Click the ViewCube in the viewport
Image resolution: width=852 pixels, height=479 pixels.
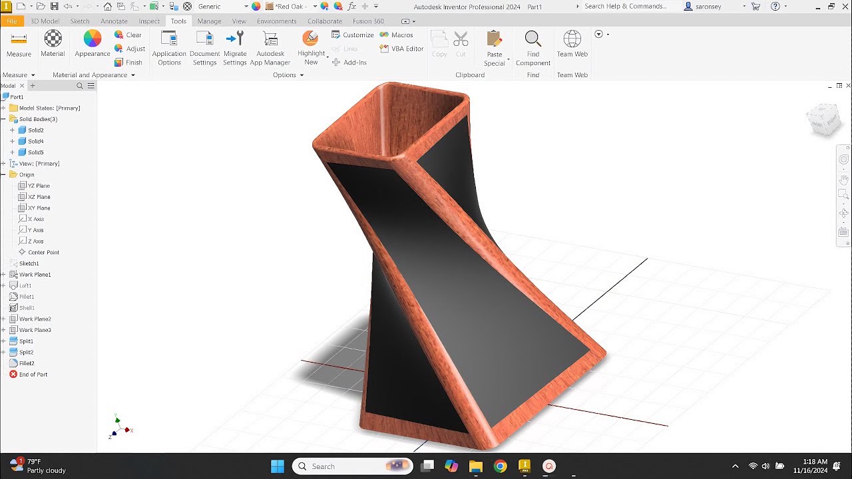click(x=824, y=120)
